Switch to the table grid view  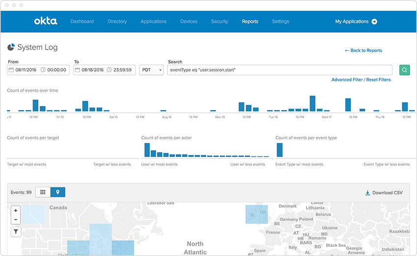click(x=43, y=192)
